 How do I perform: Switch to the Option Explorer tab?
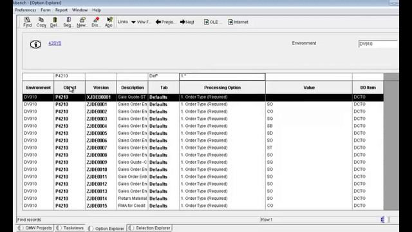tap(106, 228)
